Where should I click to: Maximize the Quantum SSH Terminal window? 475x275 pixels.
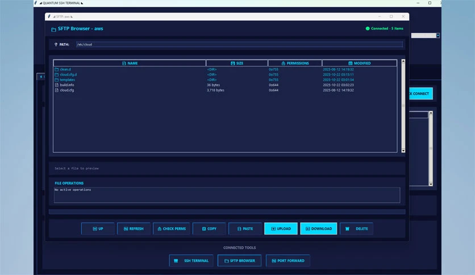430,3
